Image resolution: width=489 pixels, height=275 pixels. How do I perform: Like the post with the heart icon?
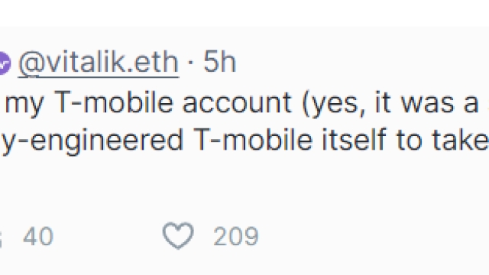[178, 236]
